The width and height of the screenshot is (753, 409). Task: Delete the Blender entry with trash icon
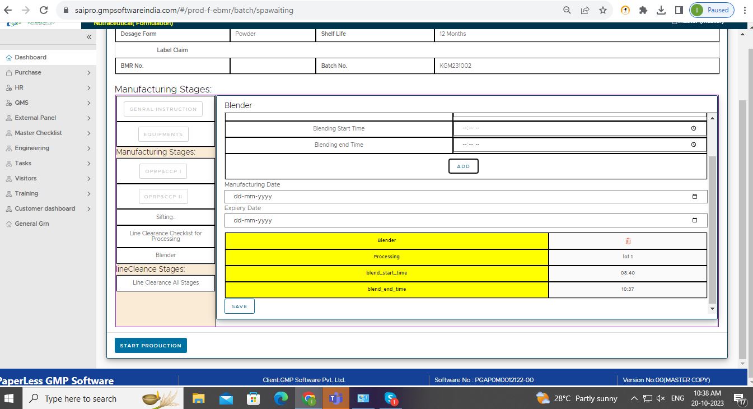tap(628, 241)
